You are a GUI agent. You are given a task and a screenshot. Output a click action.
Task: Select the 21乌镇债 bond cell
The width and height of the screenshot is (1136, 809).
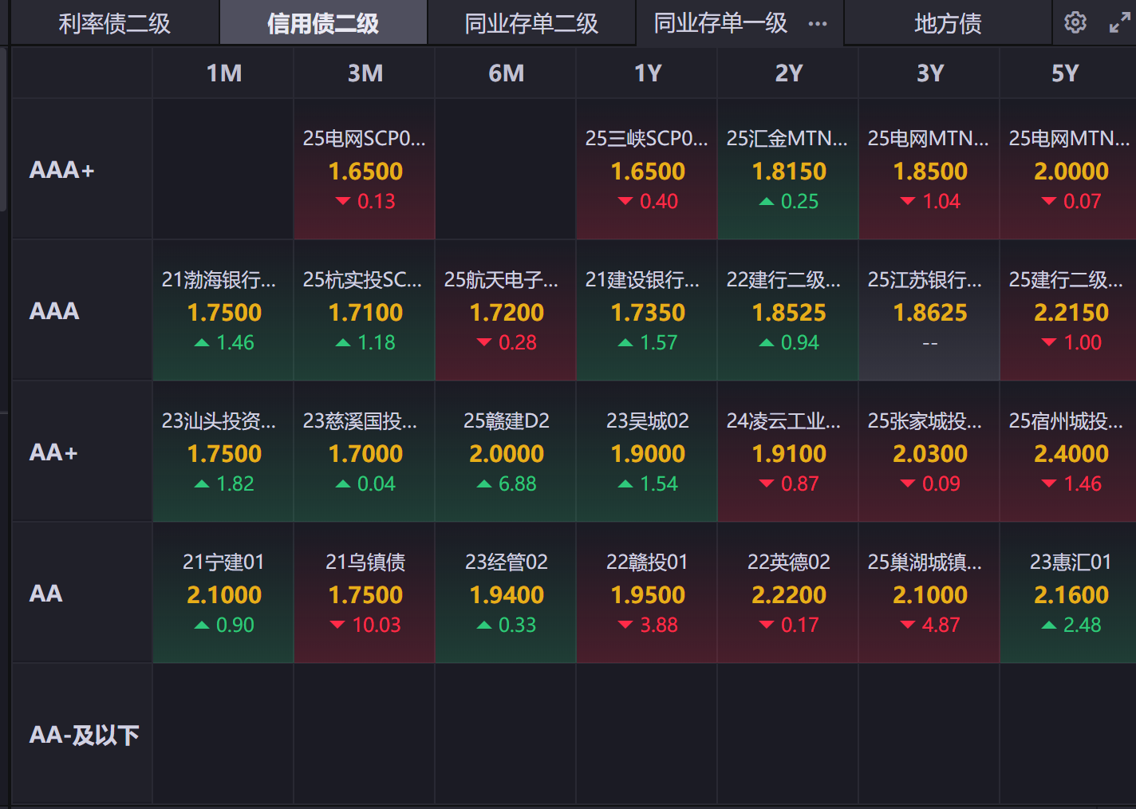click(x=365, y=593)
